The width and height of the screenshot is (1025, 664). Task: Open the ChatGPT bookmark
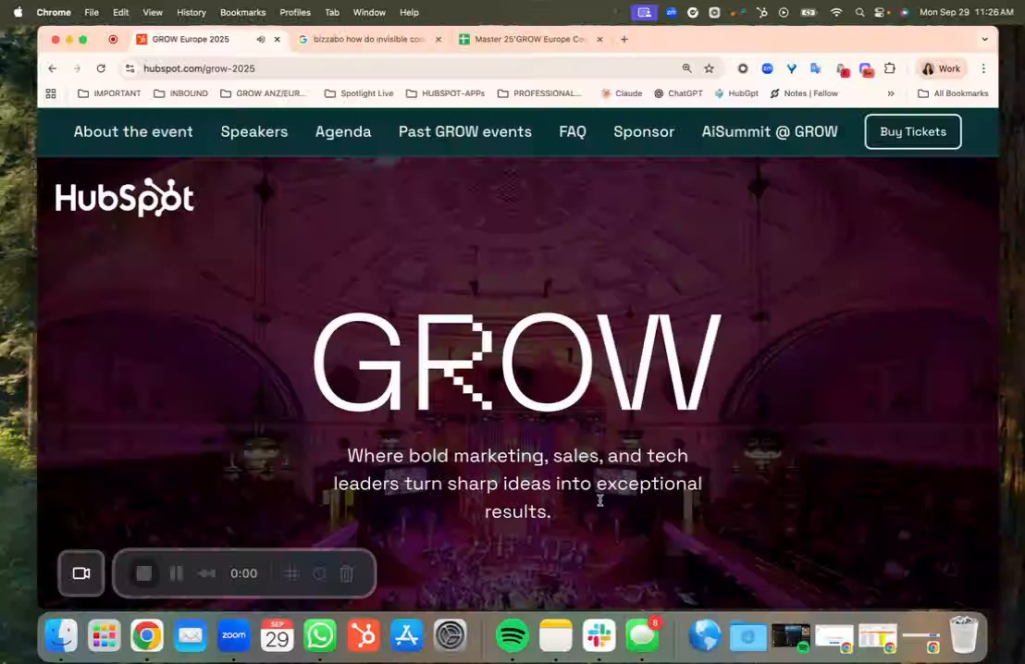click(x=678, y=93)
